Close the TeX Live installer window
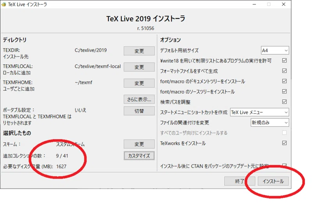The height and width of the screenshot is (203, 312). coord(284,4)
